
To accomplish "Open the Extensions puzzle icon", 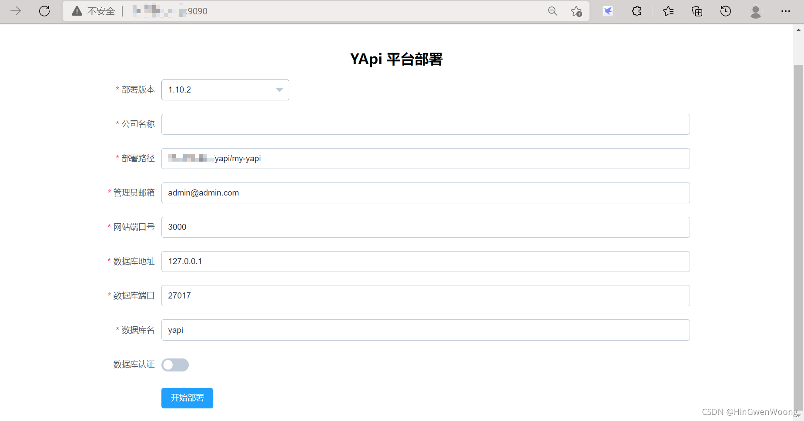I will (636, 11).
